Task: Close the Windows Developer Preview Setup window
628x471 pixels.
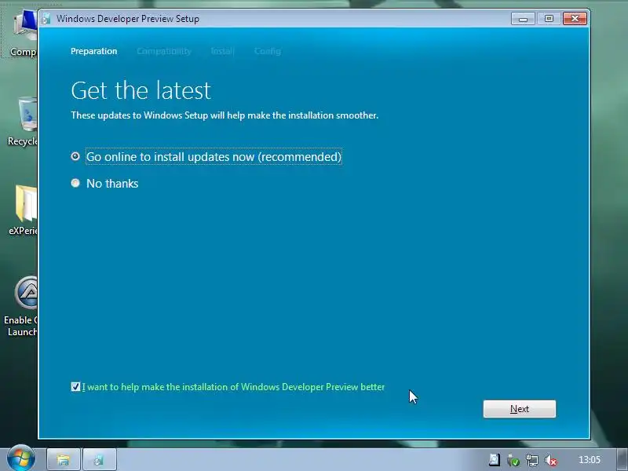Action: tap(575, 18)
